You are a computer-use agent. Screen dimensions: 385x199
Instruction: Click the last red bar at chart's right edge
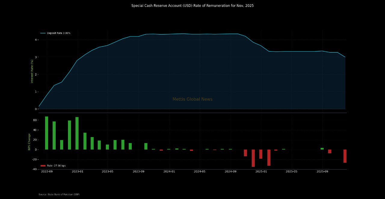point(345,156)
